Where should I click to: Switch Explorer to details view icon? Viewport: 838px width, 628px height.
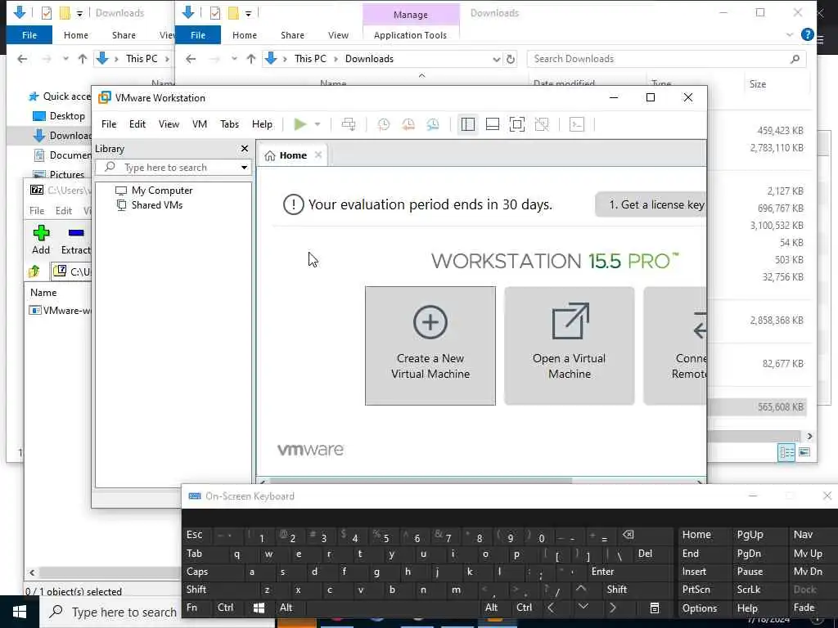[x=786, y=453]
